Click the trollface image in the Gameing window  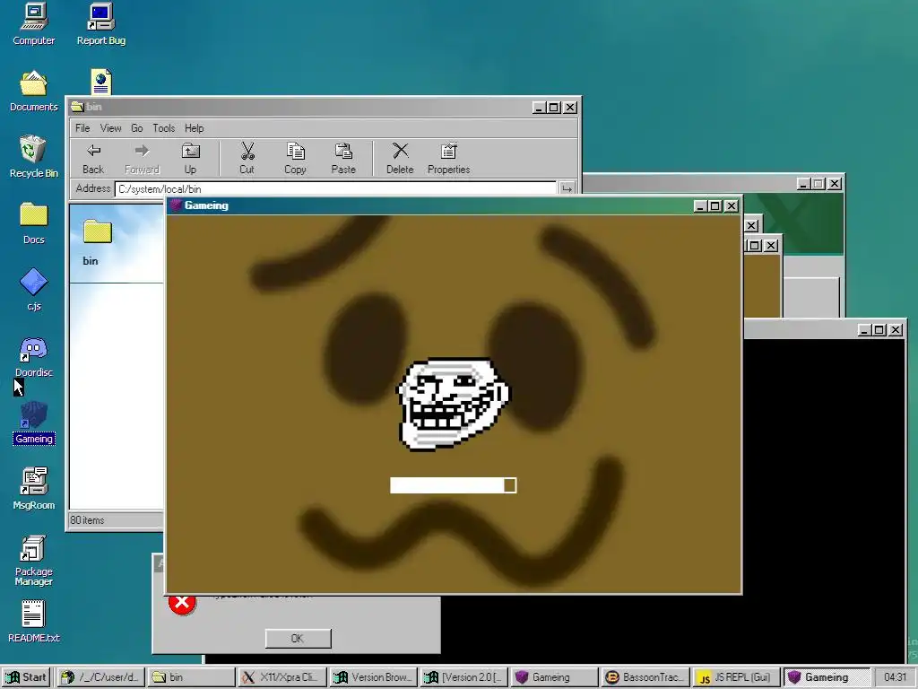point(454,405)
